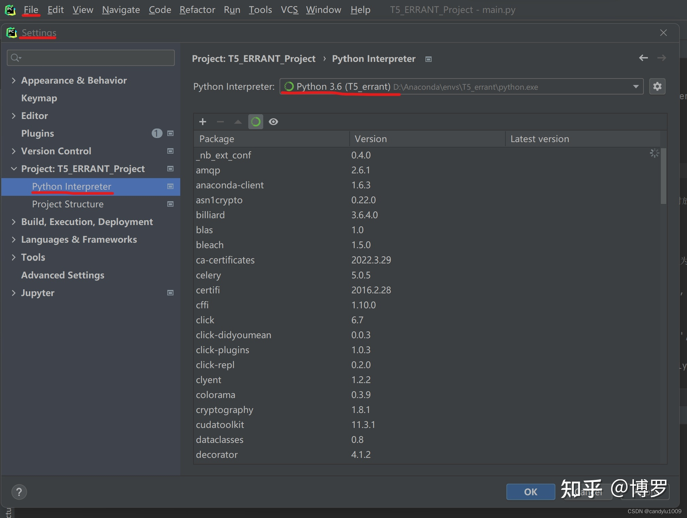Click the show package details eye icon
687x518 pixels.
(274, 121)
